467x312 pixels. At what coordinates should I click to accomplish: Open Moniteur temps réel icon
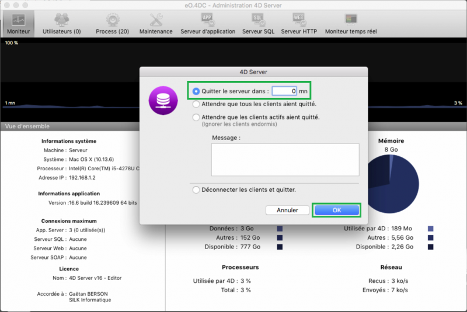351,19
